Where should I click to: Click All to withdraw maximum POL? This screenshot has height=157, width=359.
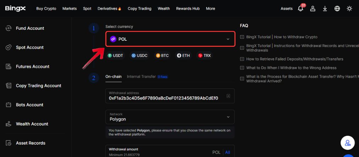tap(228, 152)
